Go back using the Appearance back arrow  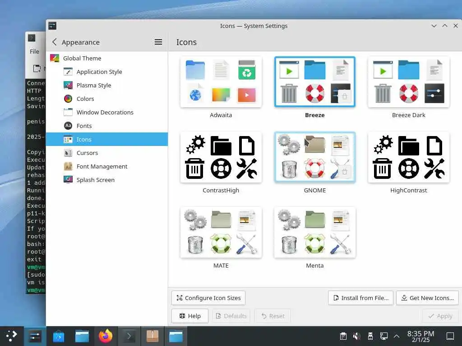click(x=55, y=42)
